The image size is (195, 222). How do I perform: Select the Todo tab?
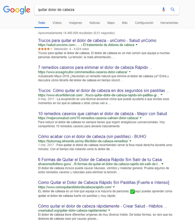(42, 23)
